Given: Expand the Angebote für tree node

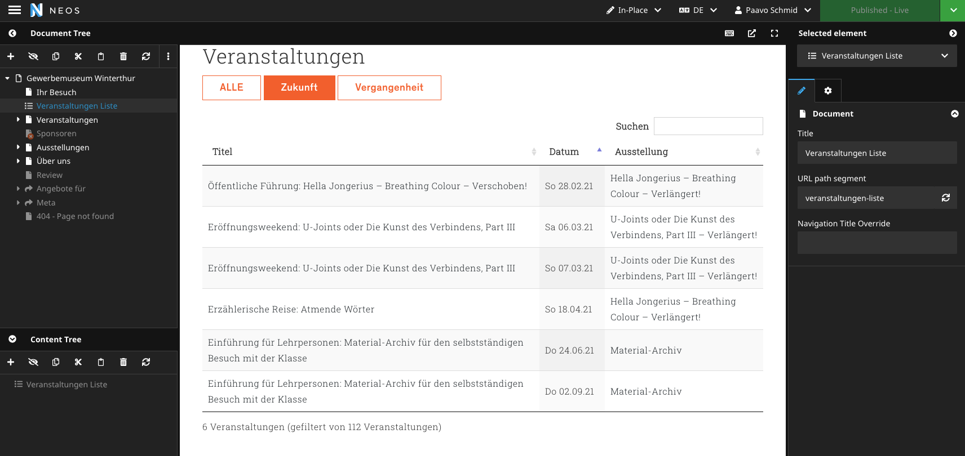Looking at the screenshot, I should click(x=18, y=189).
